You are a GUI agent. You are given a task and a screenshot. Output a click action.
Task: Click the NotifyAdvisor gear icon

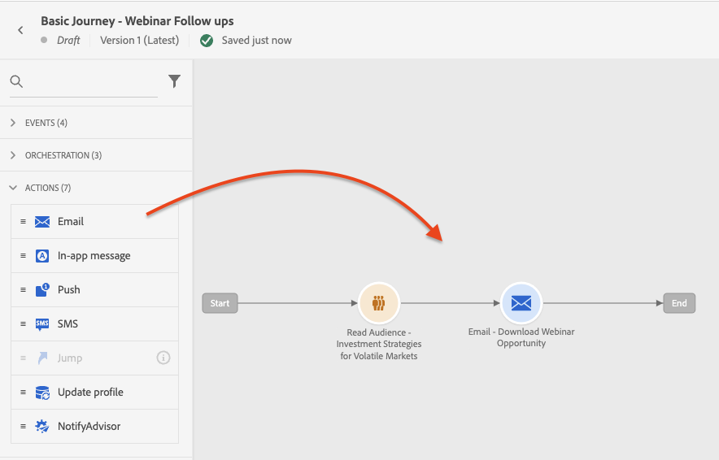tap(42, 426)
